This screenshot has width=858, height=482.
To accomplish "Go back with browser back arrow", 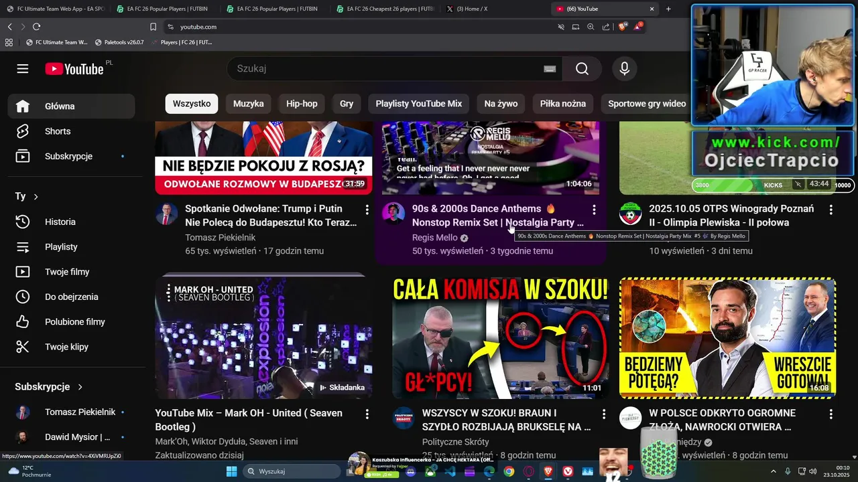I will [9, 27].
